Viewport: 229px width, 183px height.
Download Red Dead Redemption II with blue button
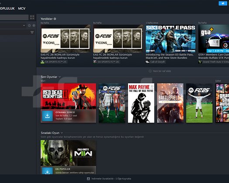[47, 116]
